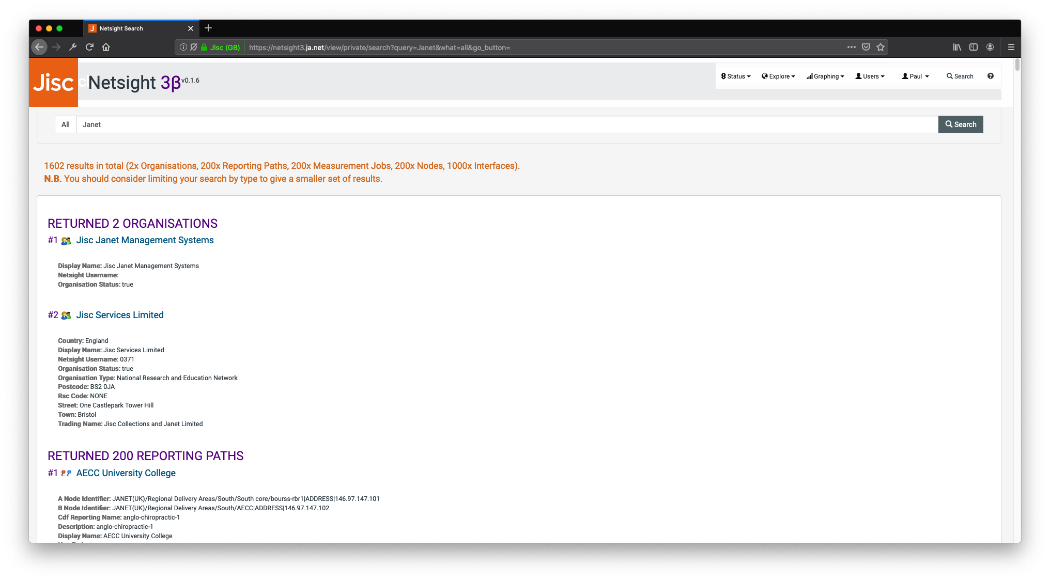Show site information via the info icon

[x=183, y=47]
